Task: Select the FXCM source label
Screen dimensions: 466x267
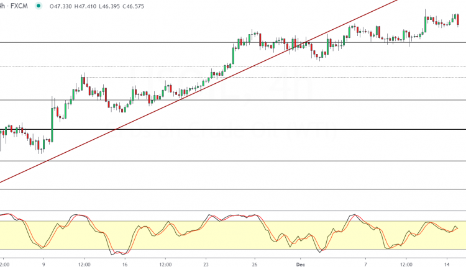Action: coord(19,6)
